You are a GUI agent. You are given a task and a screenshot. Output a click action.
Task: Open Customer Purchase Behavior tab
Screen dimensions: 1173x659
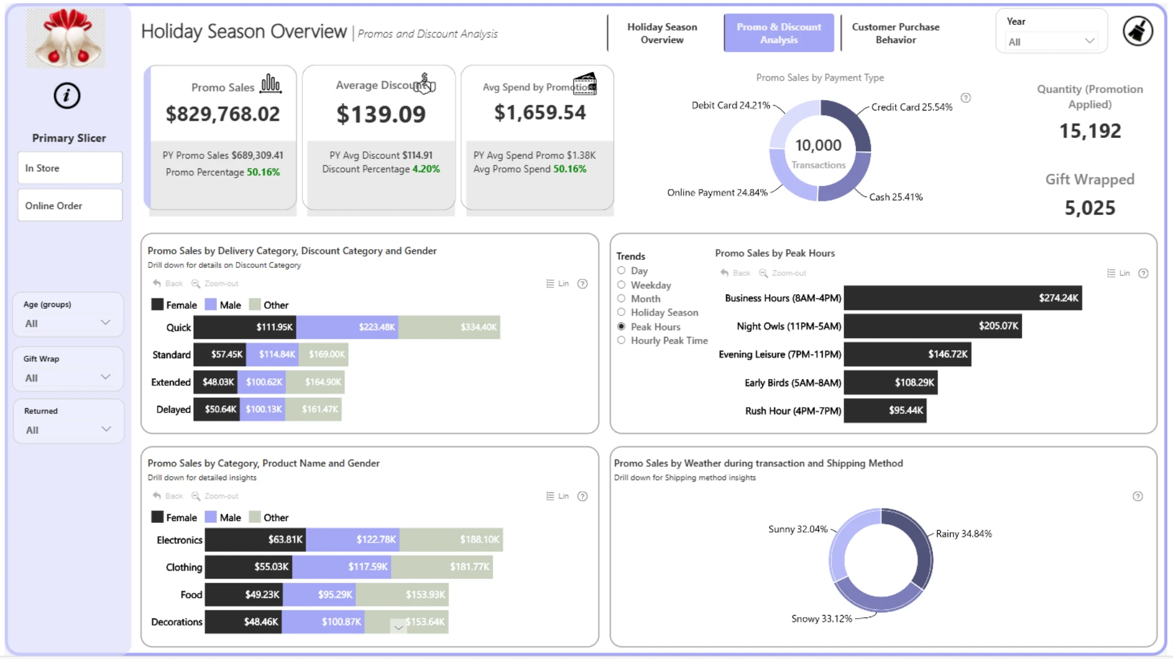click(896, 33)
